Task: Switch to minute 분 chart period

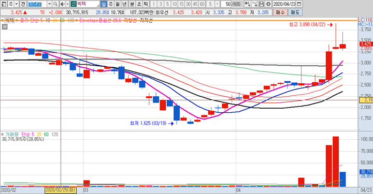Action: pyautogui.click(x=132, y=4)
